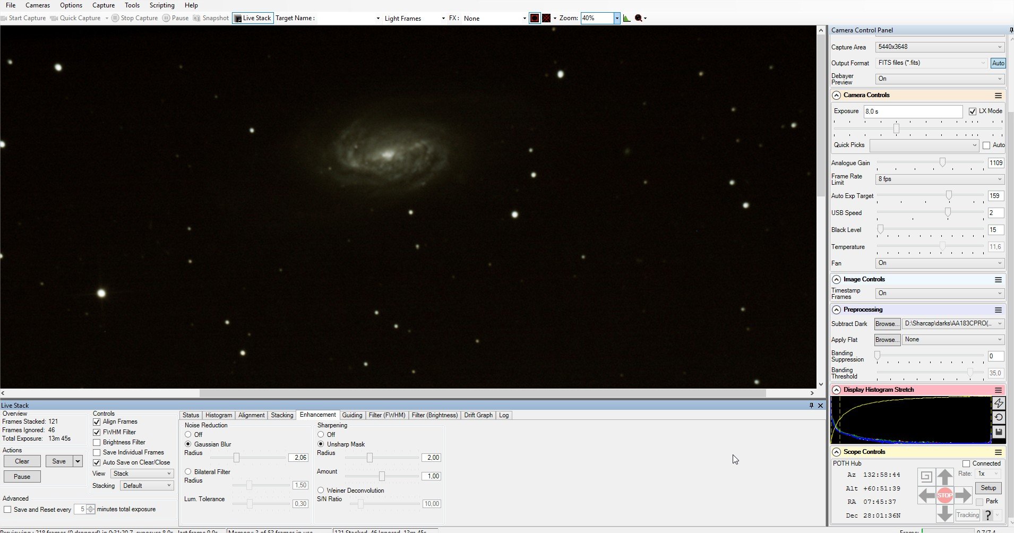
Task: Open the image histogram icon in toolbar
Action: 627,18
